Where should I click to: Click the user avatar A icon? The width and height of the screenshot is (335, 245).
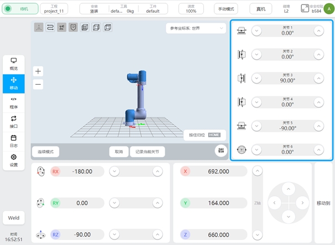[328, 8]
